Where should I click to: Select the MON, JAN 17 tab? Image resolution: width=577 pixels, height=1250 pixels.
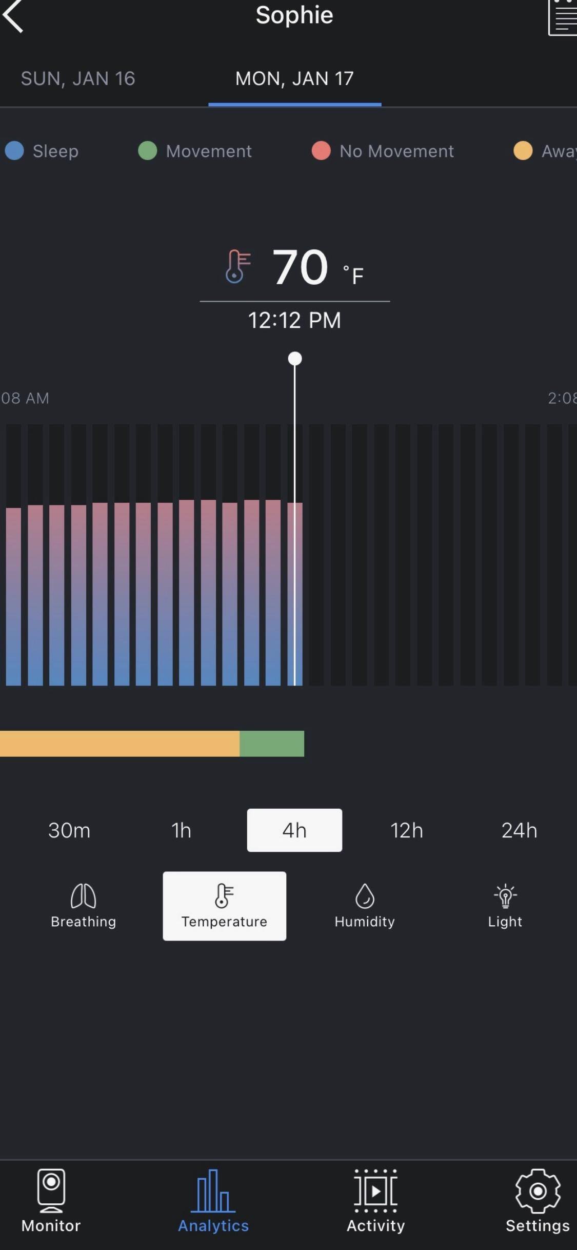(294, 79)
